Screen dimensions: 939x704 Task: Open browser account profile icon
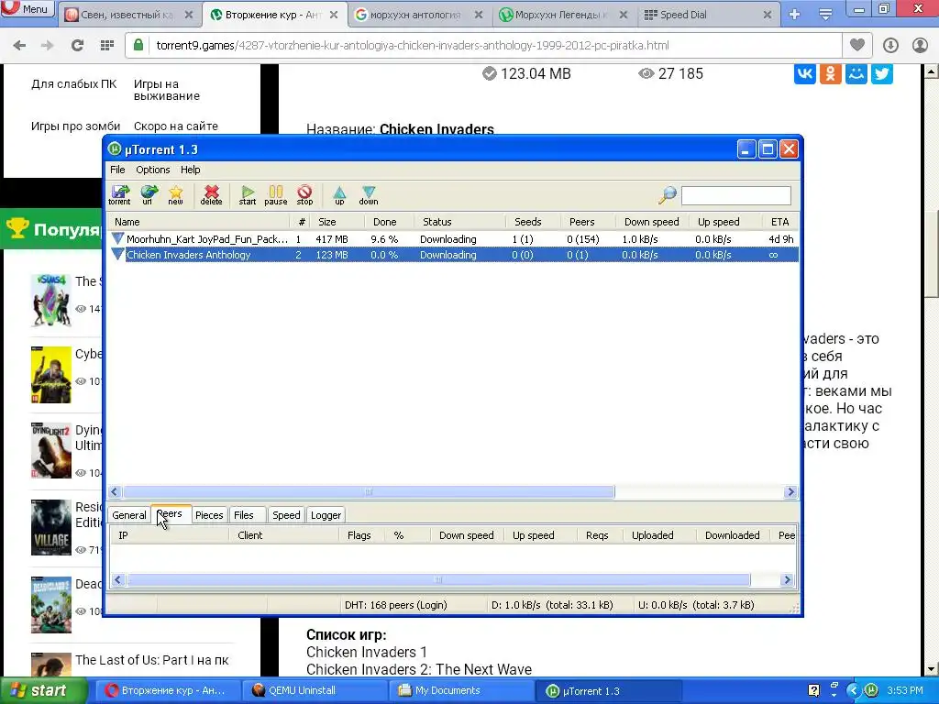pos(920,45)
